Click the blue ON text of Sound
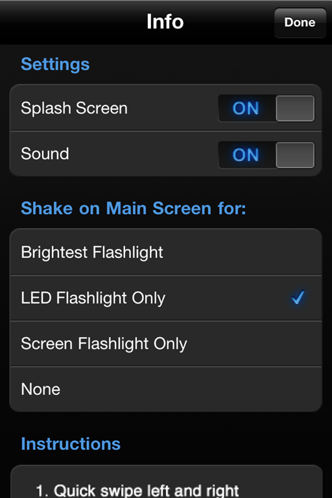 point(246,155)
